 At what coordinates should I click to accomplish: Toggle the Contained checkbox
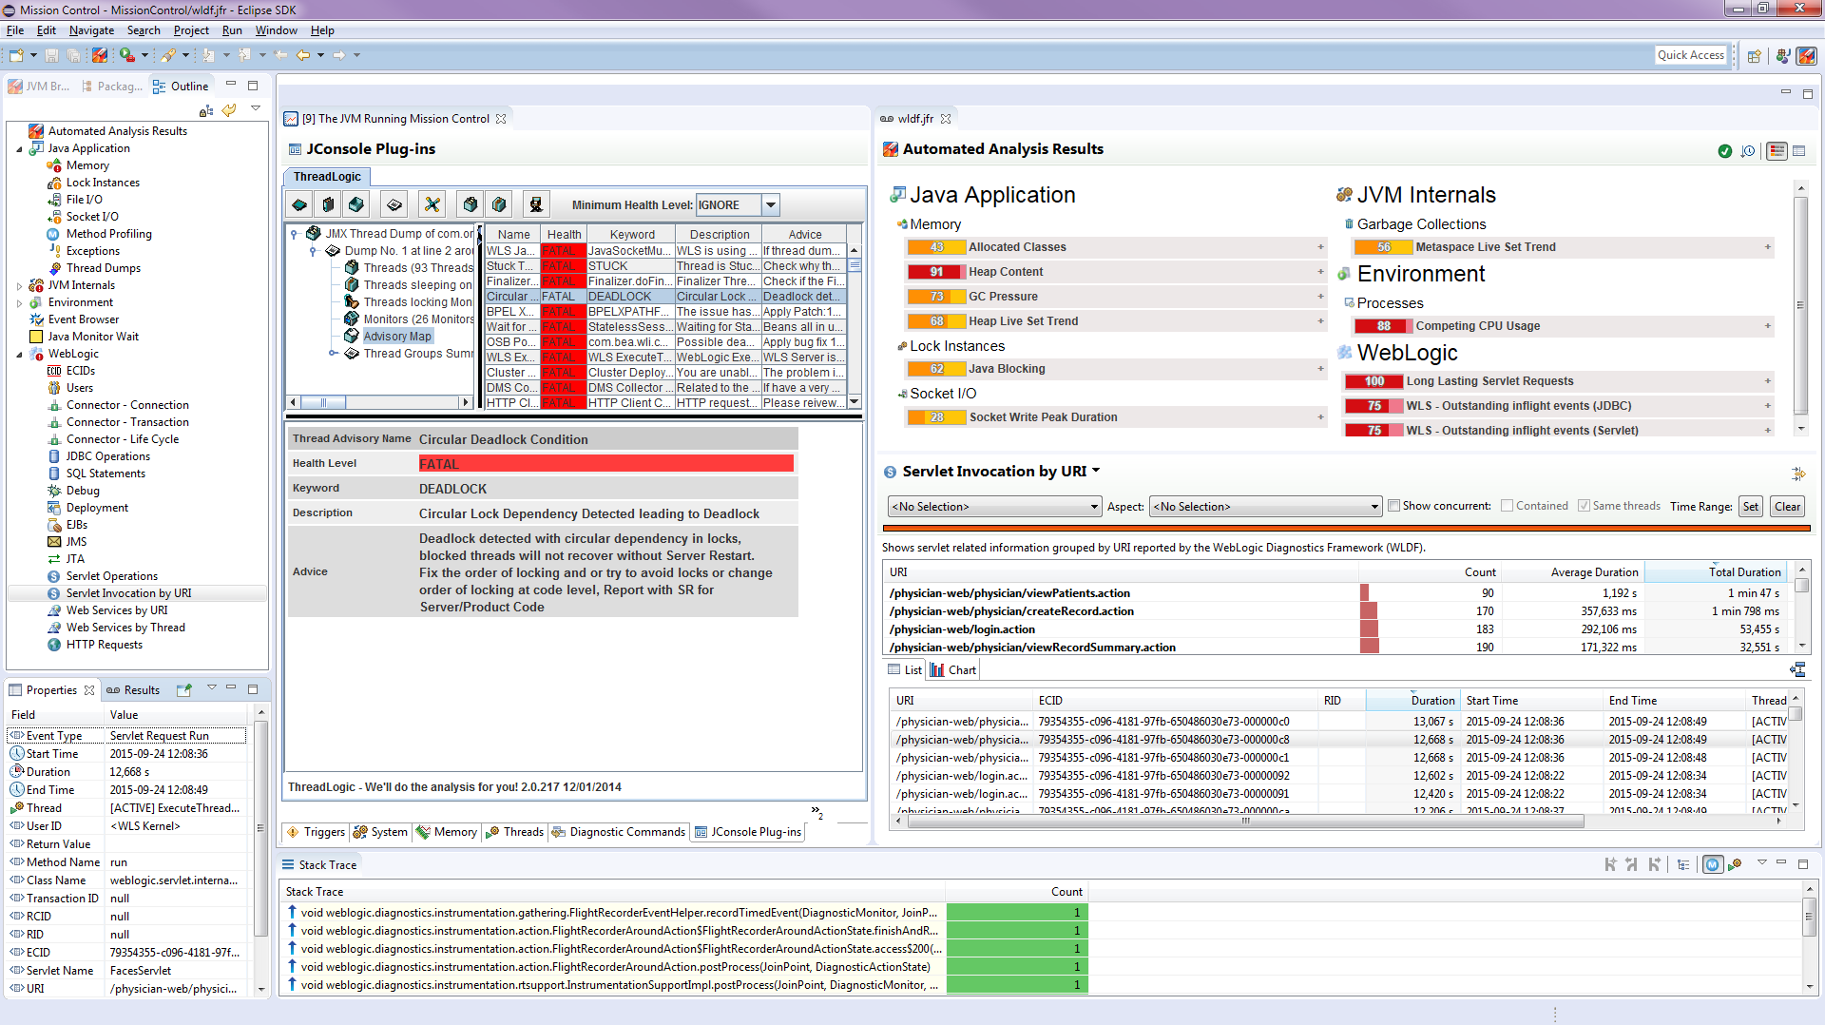(1508, 506)
